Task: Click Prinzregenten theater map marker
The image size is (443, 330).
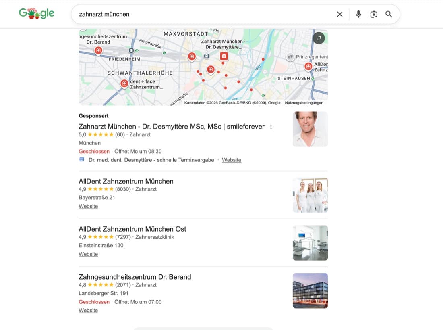Action: 290,57
